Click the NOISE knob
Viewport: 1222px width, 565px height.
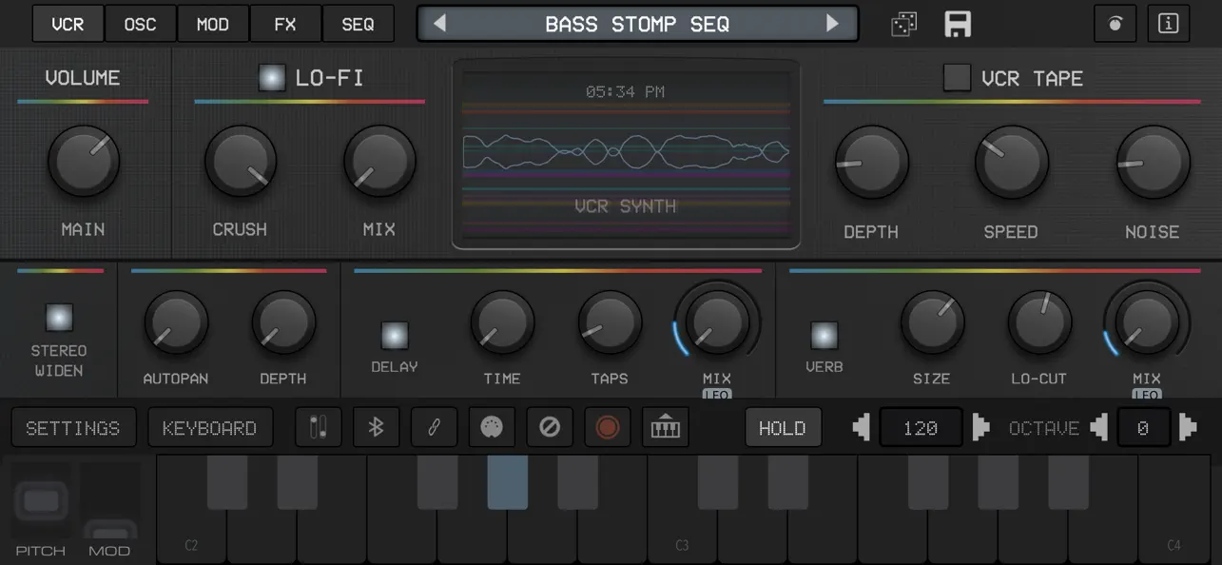tap(1153, 162)
